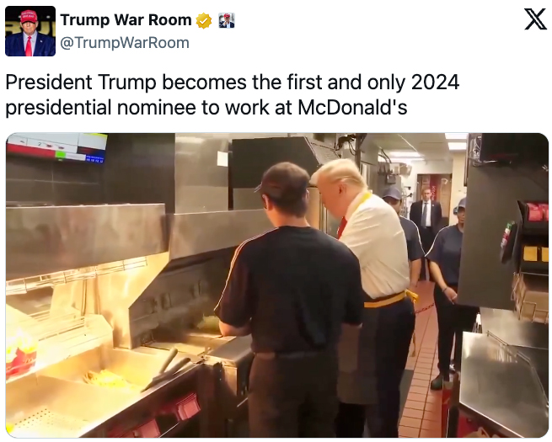Visit the @TrumpWarRoom handle link
This screenshot has height=442, width=552.
(x=125, y=43)
